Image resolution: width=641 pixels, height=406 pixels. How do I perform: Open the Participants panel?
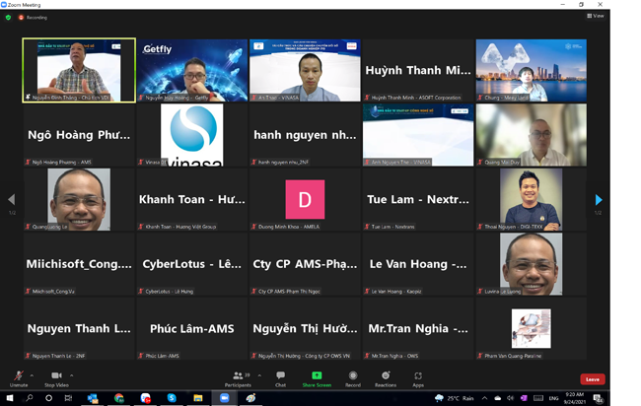pyautogui.click(x=237, y=378)
